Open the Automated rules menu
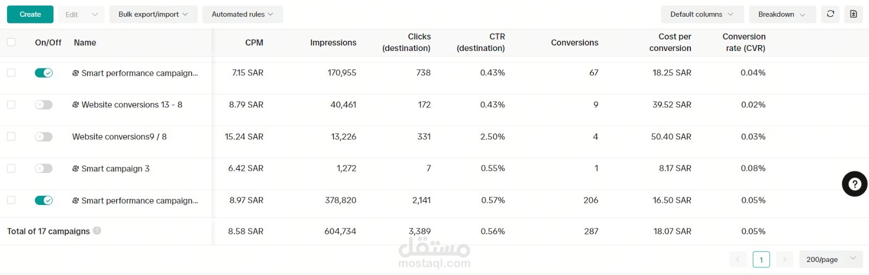Viewport: 869px width, 275px height. [x=242, y=14]
